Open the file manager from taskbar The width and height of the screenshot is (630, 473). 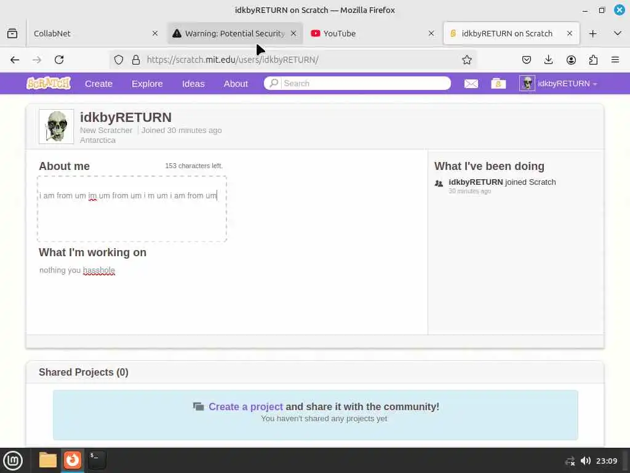click(x=48, y=460)
